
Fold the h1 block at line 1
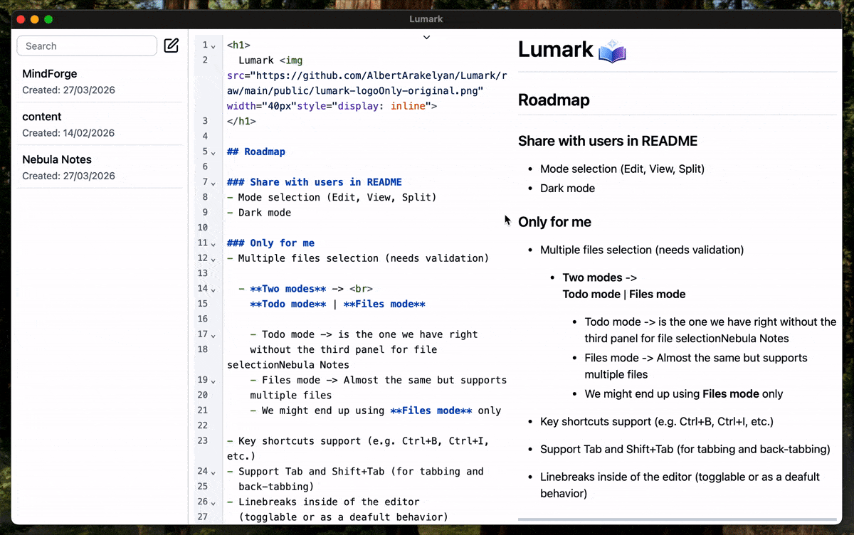click(x=213, y=46)
